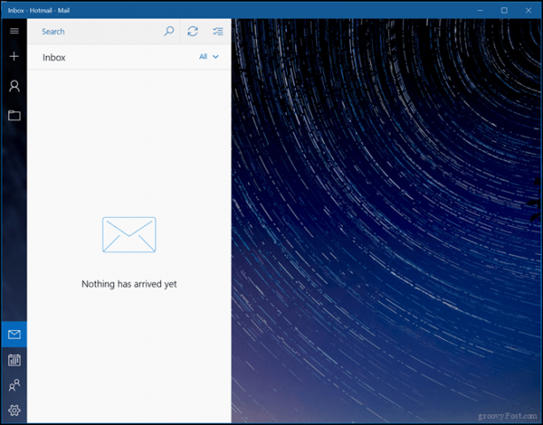Expand the hamburger navigation menu
Viewport: 543px width, 425px height.
pos(14,32)
